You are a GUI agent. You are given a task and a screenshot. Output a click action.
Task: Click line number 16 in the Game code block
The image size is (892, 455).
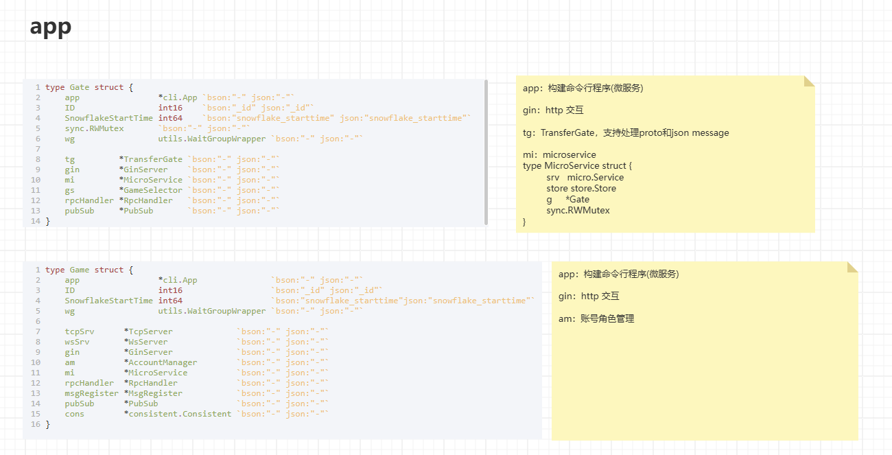[x=36, y=424]
